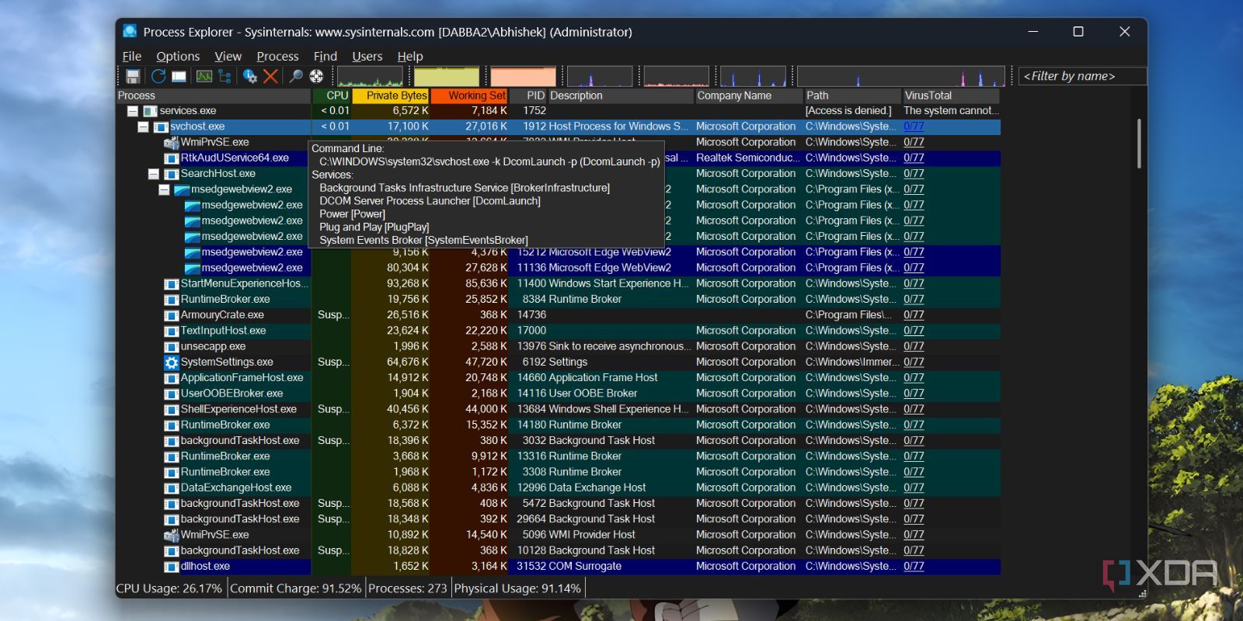Sort by the CPU column header
Screen dimensions: 1243x621
tap(332, 95)
